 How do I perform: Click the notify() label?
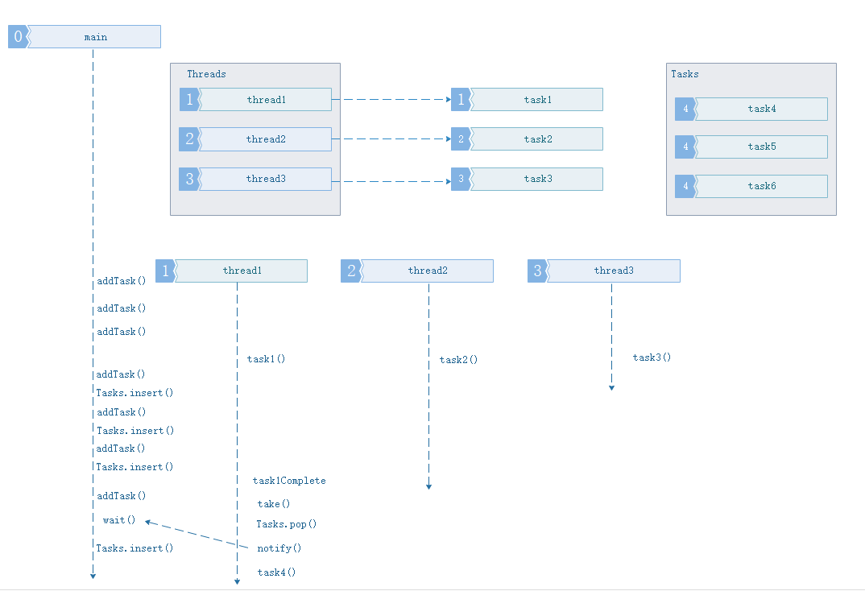[x=279, y=548]
